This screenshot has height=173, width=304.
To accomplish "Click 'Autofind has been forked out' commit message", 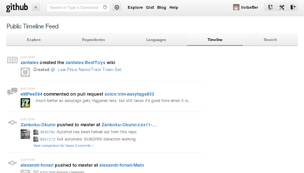I will [97, 132].
